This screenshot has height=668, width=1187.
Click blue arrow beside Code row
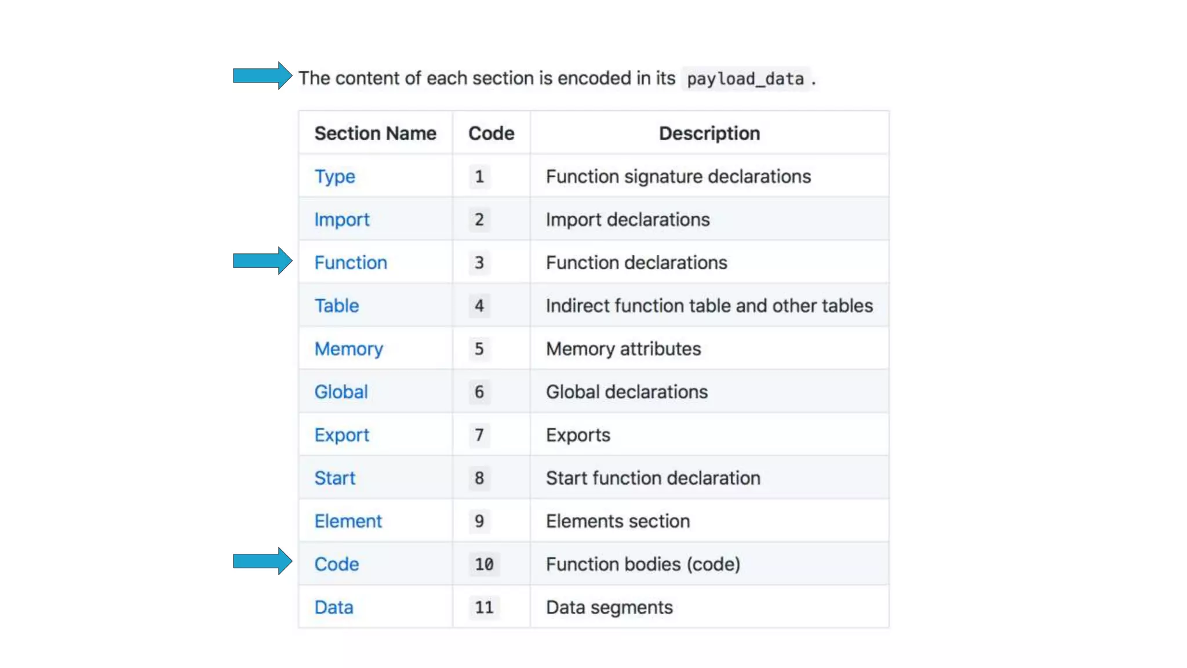click(x=262, y=561)
